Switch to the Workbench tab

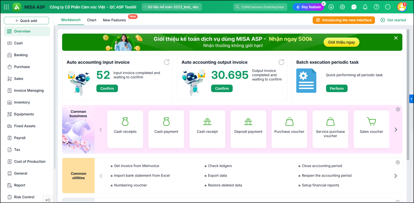tap(71, 20)
